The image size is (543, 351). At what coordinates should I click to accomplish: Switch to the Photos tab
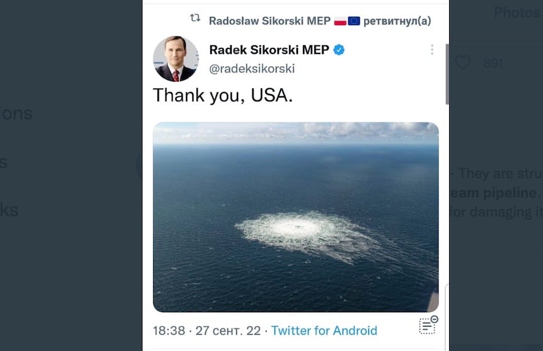517,12
